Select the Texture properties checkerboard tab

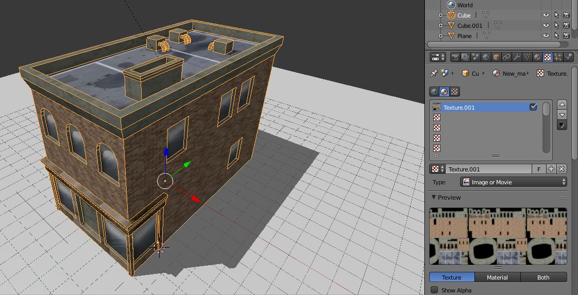point(548,57)
